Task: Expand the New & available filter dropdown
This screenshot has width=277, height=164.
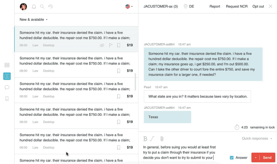Action: 34,20
